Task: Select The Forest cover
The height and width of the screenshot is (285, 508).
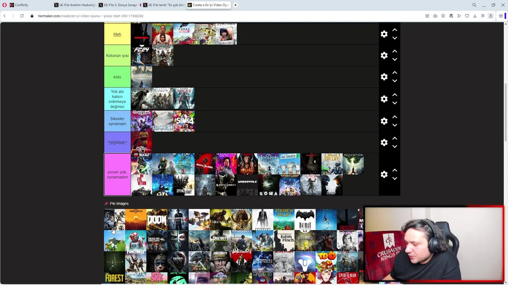Action: pos(114,278)
